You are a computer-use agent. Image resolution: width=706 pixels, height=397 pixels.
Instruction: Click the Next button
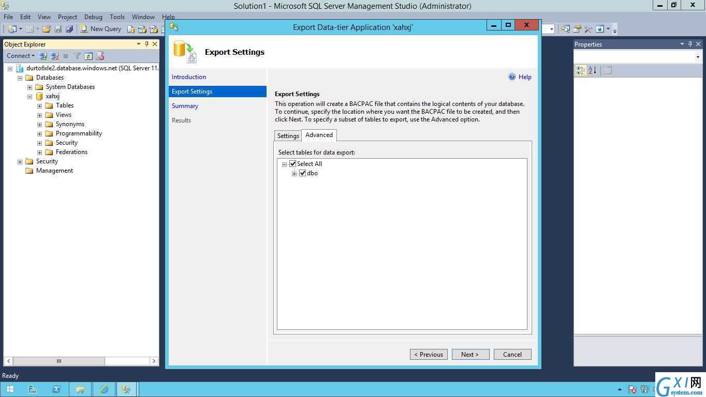(470, 354)
